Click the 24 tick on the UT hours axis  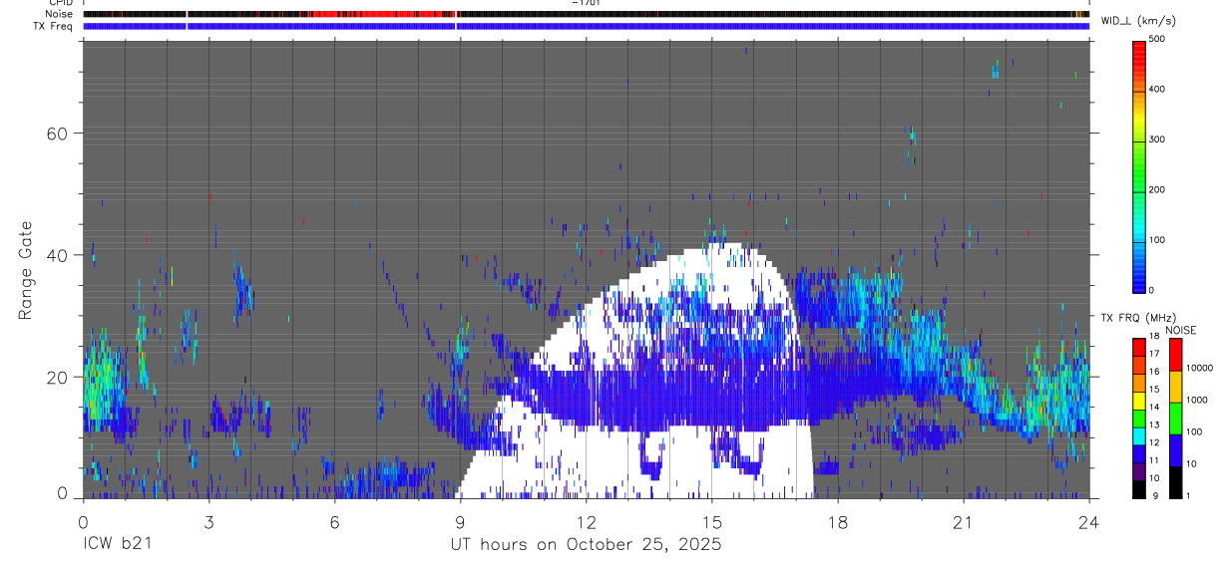point(1089,522)
